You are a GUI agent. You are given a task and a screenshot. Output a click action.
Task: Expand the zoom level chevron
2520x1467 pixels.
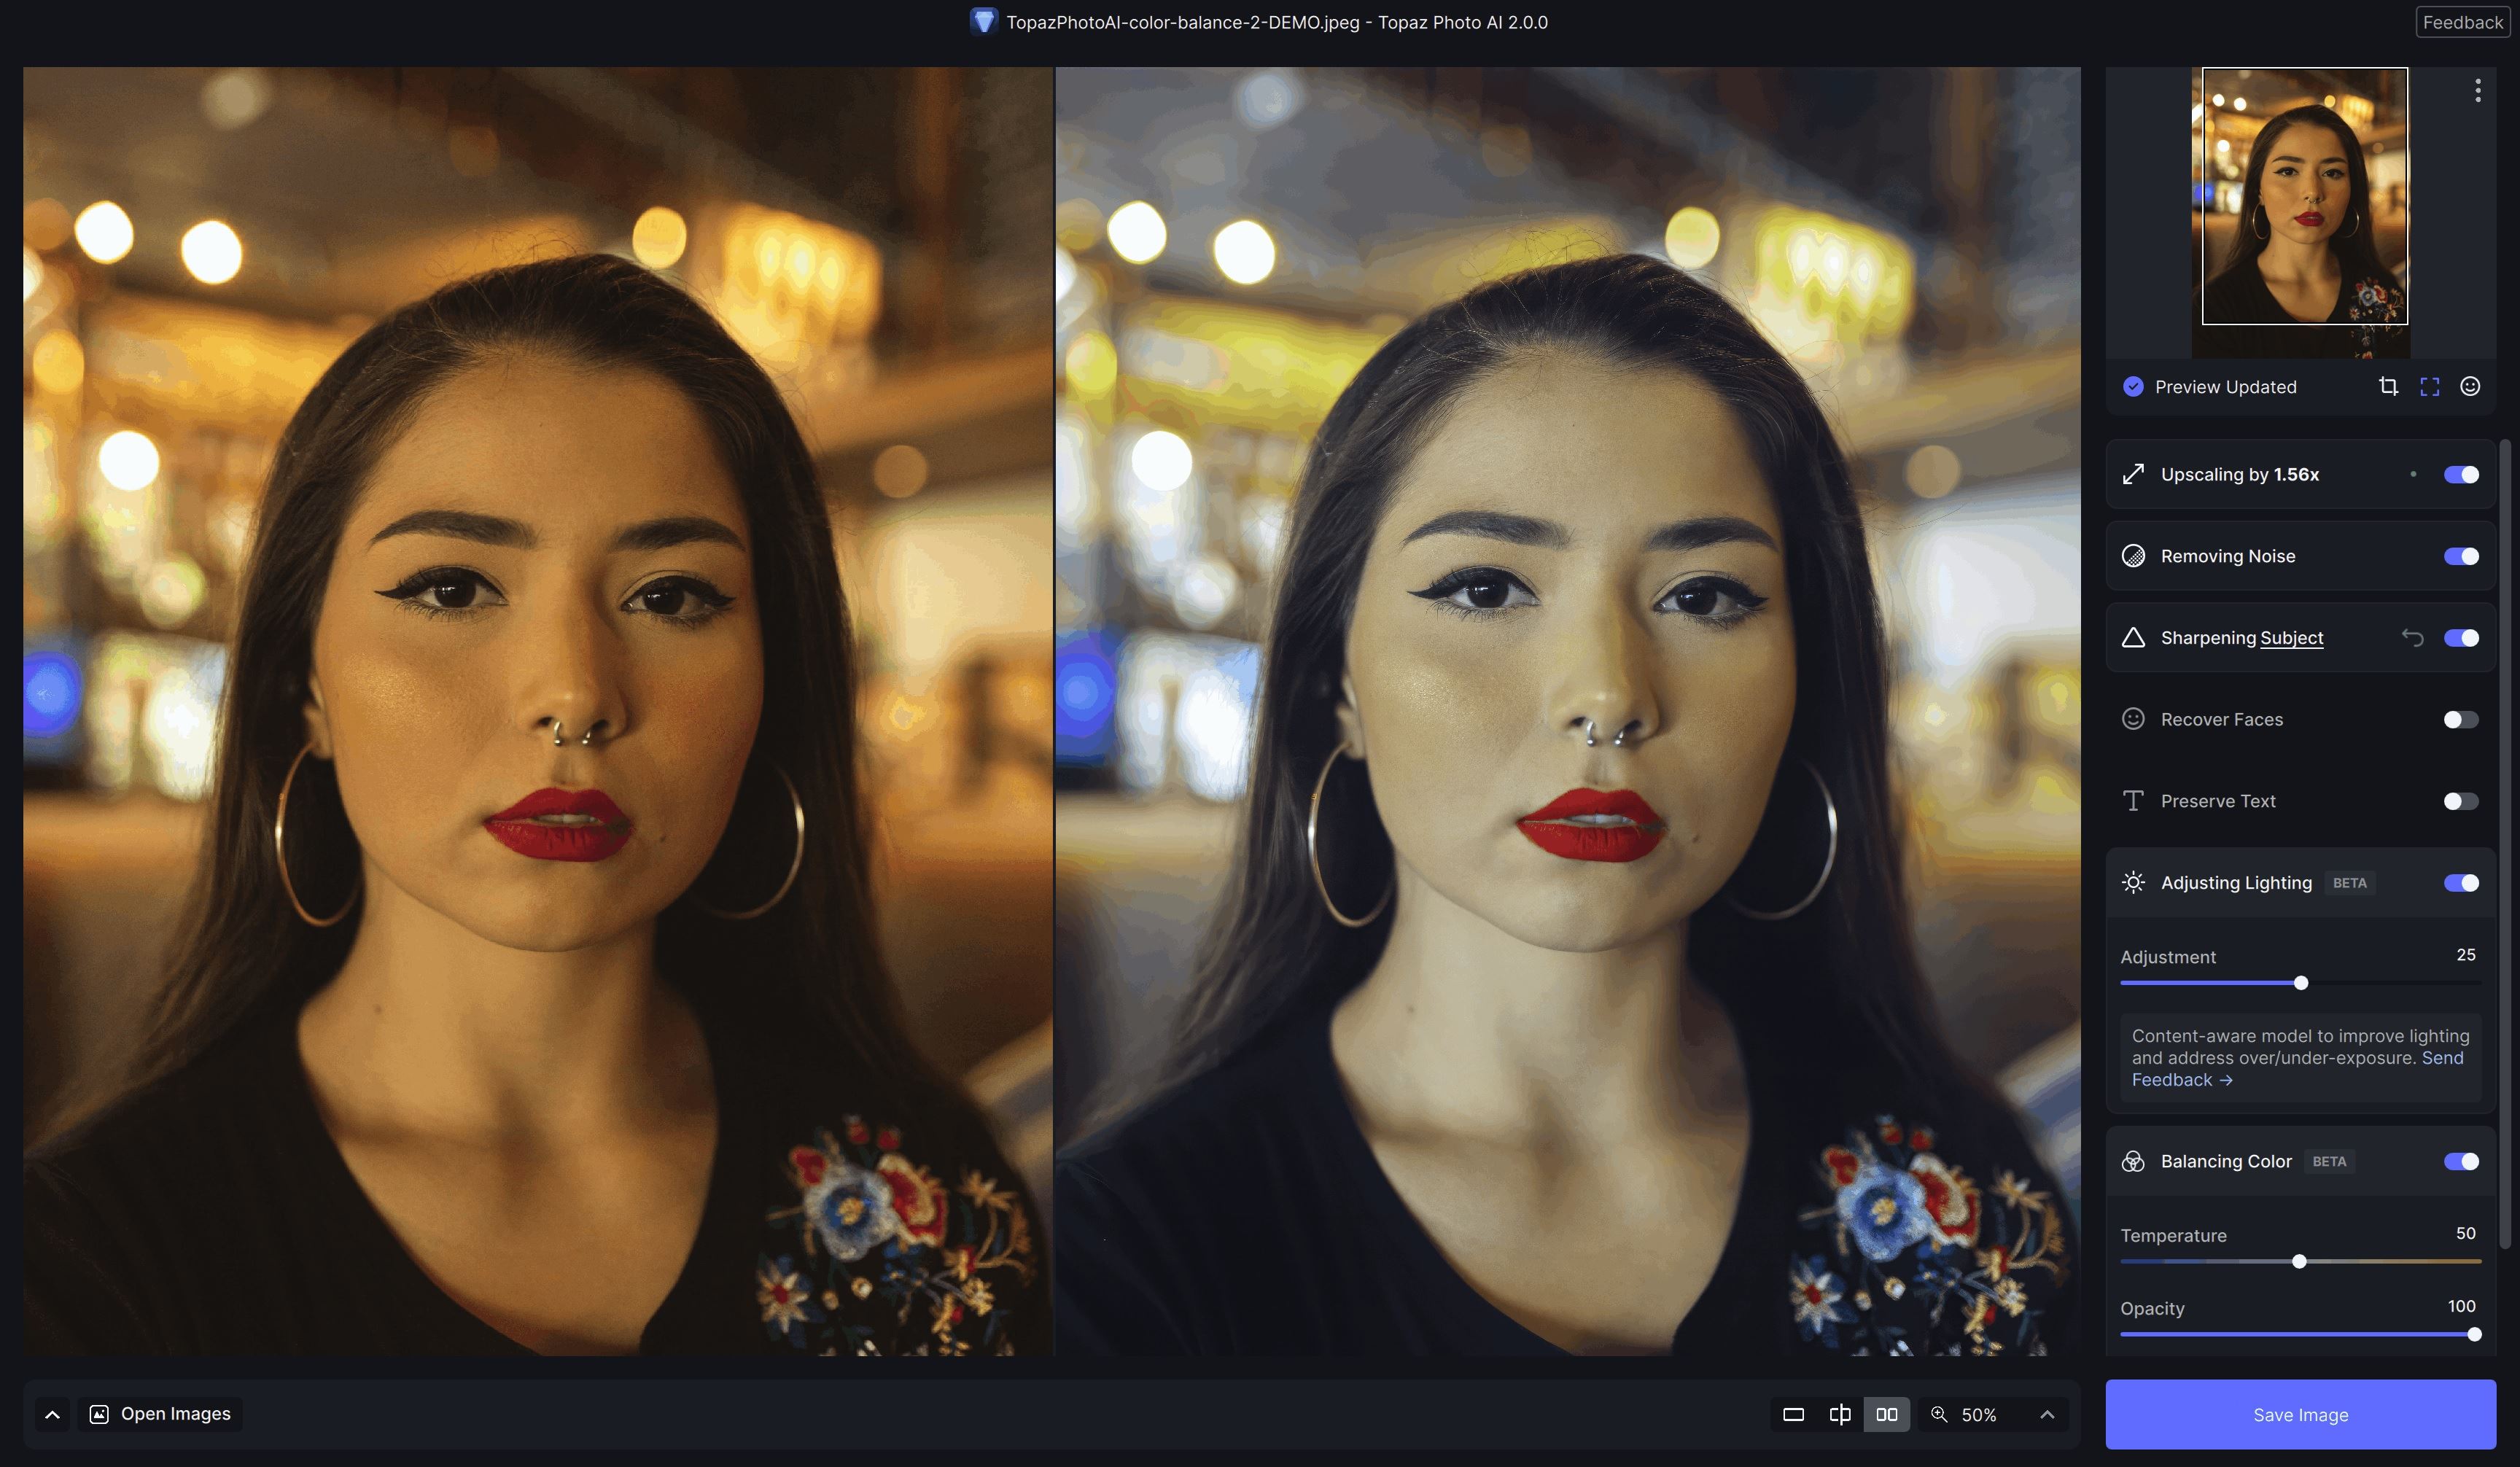(x=2047, y=1414)
